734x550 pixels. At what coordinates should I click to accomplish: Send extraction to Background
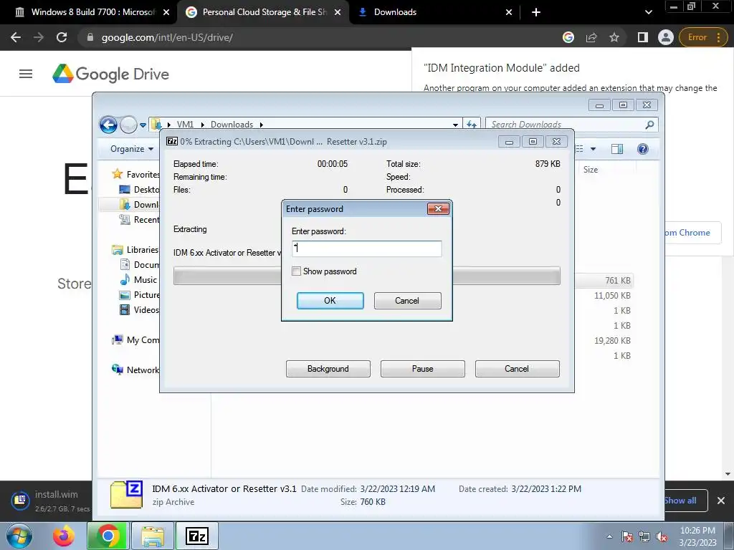[x=328, y=369]
